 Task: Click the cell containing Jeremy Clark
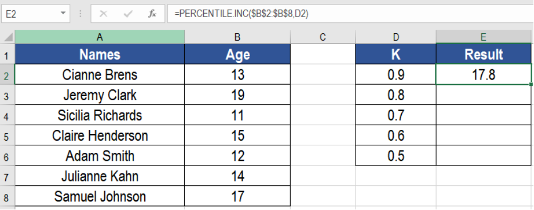coord(100,94)
